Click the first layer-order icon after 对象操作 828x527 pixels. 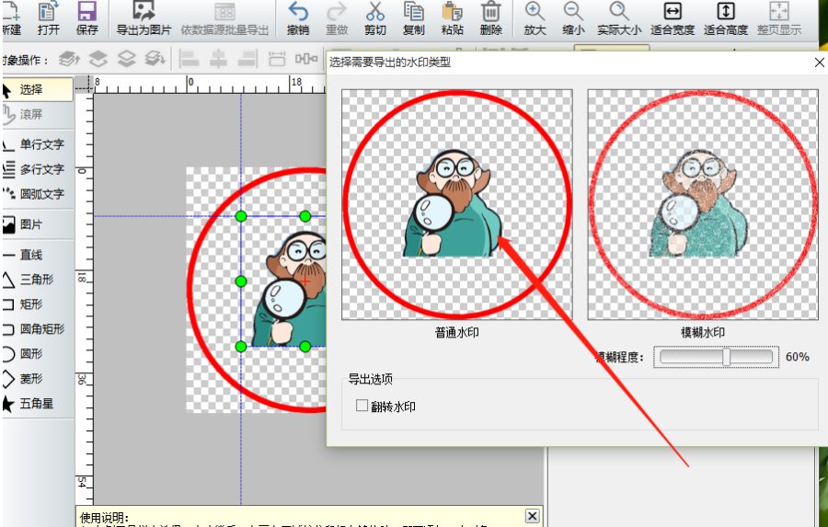69,59
